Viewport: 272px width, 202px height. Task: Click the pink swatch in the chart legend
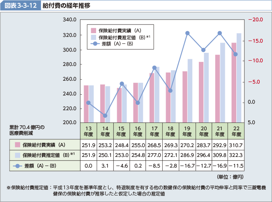click(x=93, y=30)
